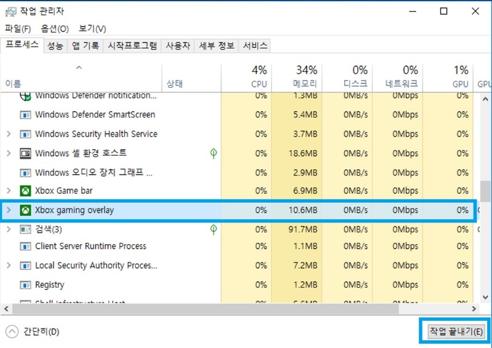Viewport: 492px width, 348px height.
Task: Click the horizontal scrollbar left arrow
Action: tap(6, 309)
